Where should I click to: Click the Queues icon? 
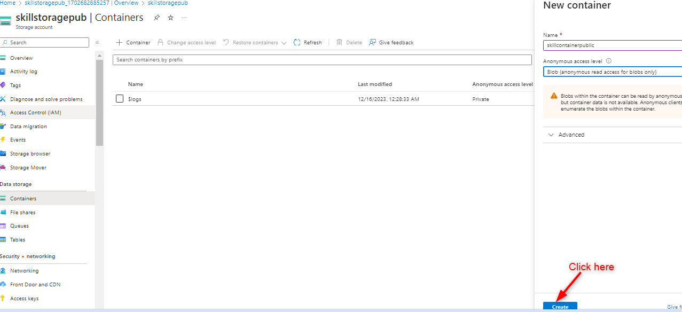point(3,226)
